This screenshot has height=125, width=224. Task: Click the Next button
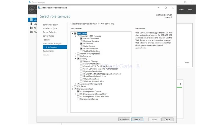137,119
